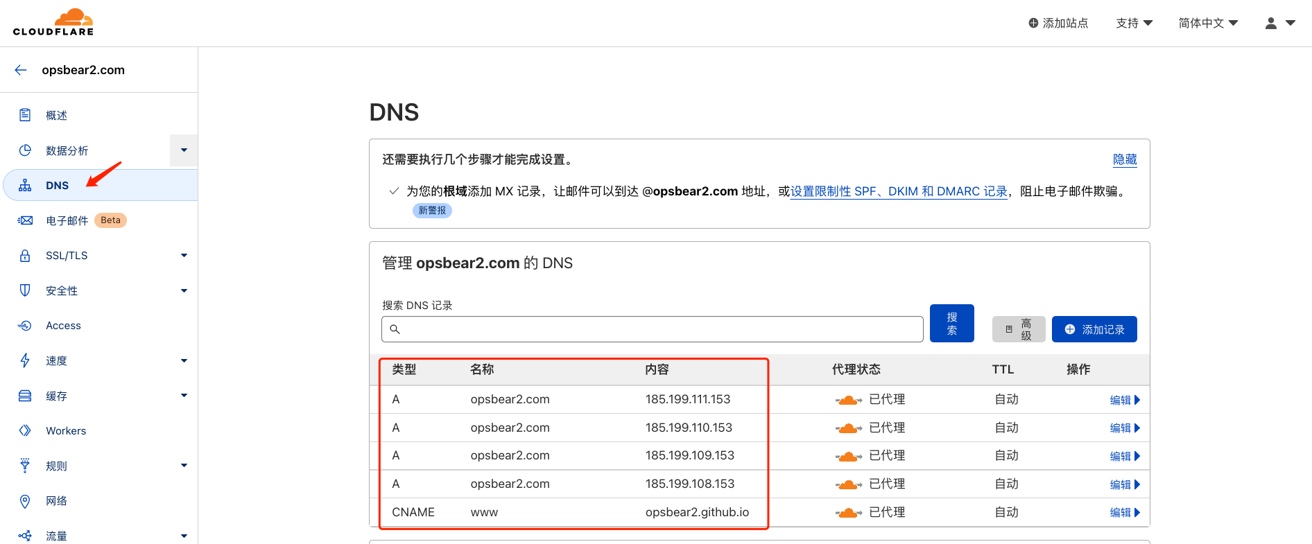This screenshot has height=544, width=1312.
Task: Click the DNS network icon in sidebar
Action: coord(25,185)
